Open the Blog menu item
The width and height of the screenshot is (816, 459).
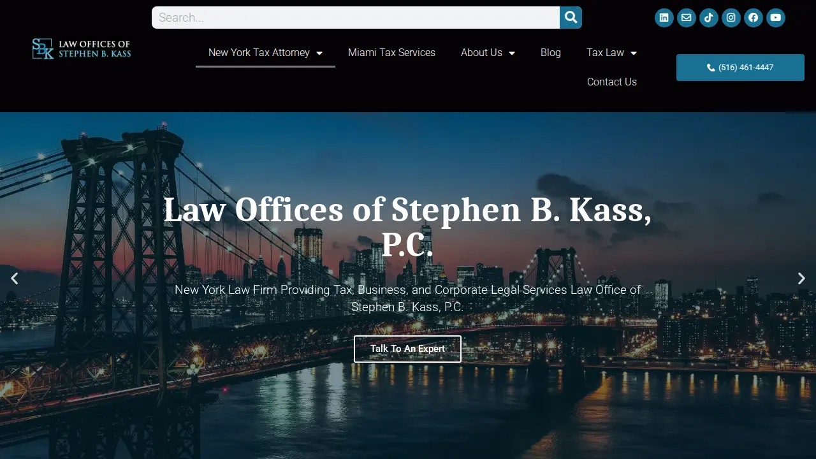pos(551,52)
